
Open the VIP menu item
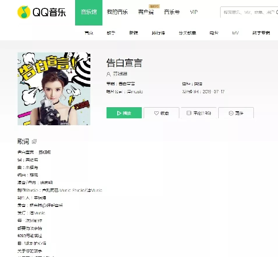pyautogui.click(x=194, y=12)
